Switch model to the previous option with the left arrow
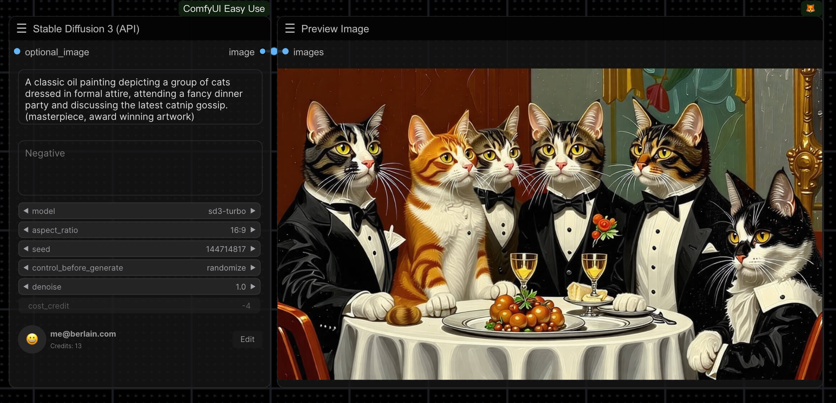This screenshot has height=403, width=836. click(x=26, y=211)
